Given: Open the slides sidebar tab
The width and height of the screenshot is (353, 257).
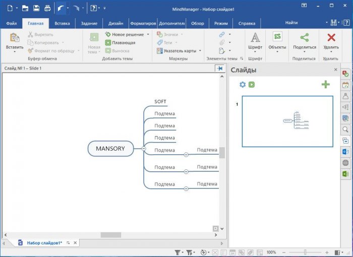Looking at the screenshot, I should pyautogui.click(x=345, y=141).
